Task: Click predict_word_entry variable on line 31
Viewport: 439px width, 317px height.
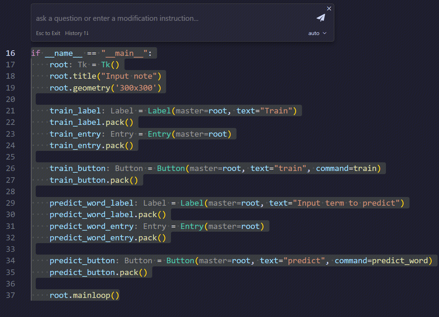Action: 92,226
